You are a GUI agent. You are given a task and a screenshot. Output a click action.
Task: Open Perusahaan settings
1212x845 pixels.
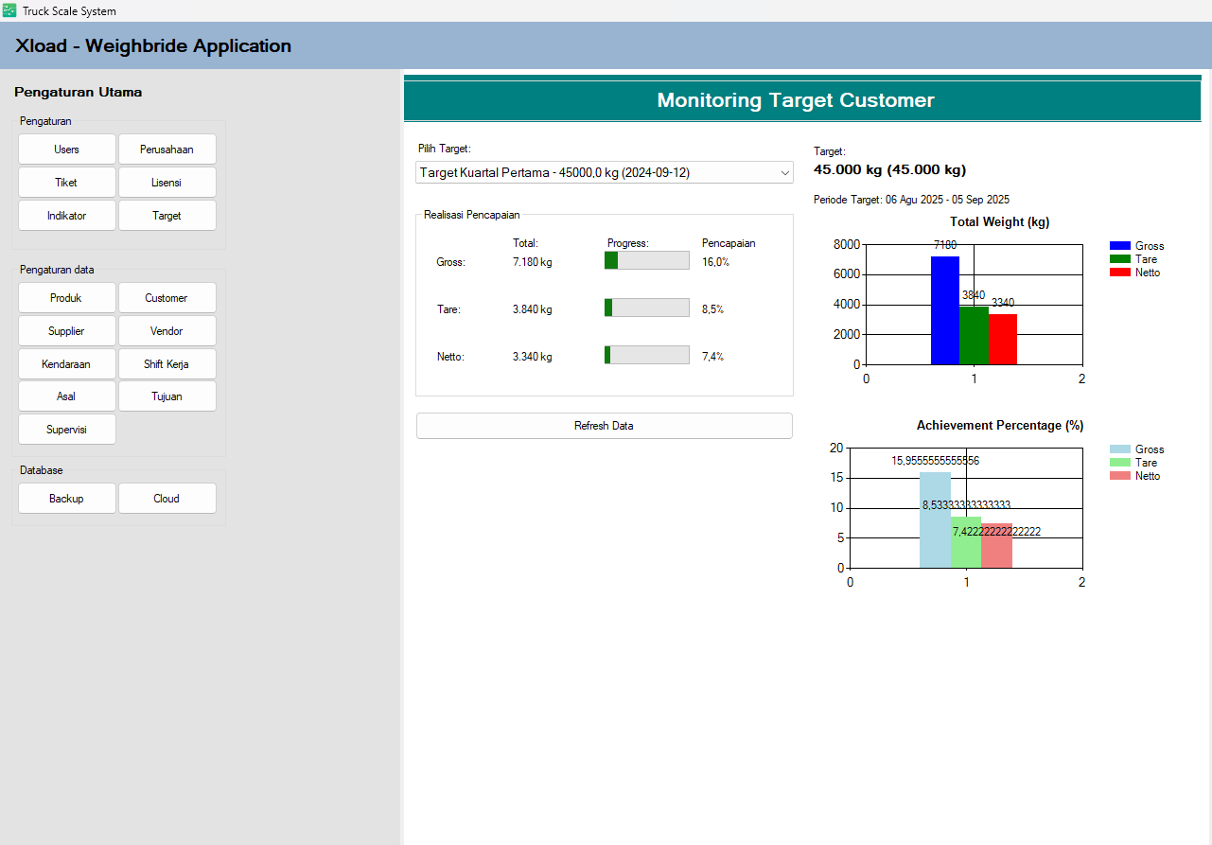(167, 150)
